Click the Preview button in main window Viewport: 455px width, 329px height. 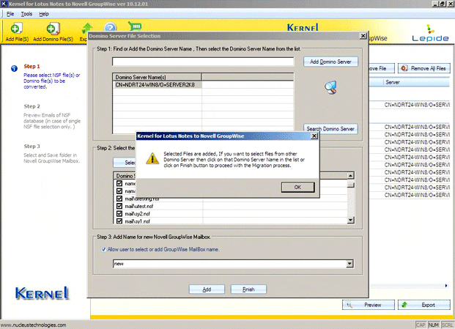pyautogui.click(x=369, y=305)
